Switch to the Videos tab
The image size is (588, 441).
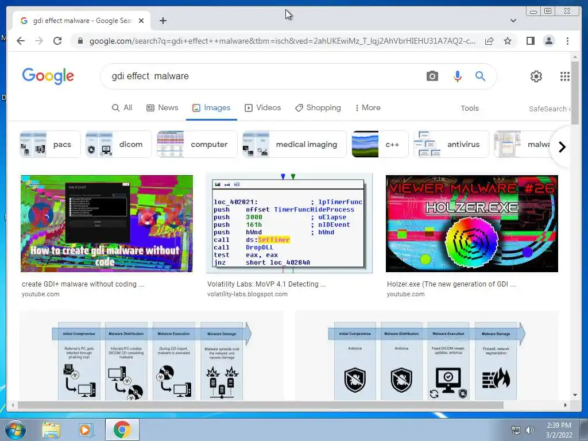tap(262, 108)
